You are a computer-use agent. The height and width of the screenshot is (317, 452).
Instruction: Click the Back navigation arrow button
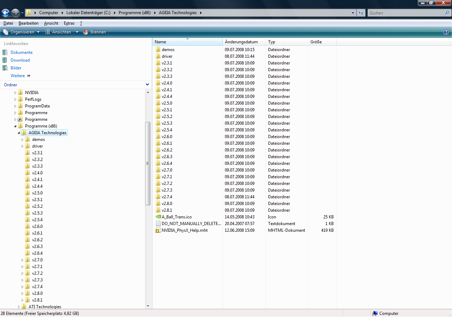click(6, 13)
